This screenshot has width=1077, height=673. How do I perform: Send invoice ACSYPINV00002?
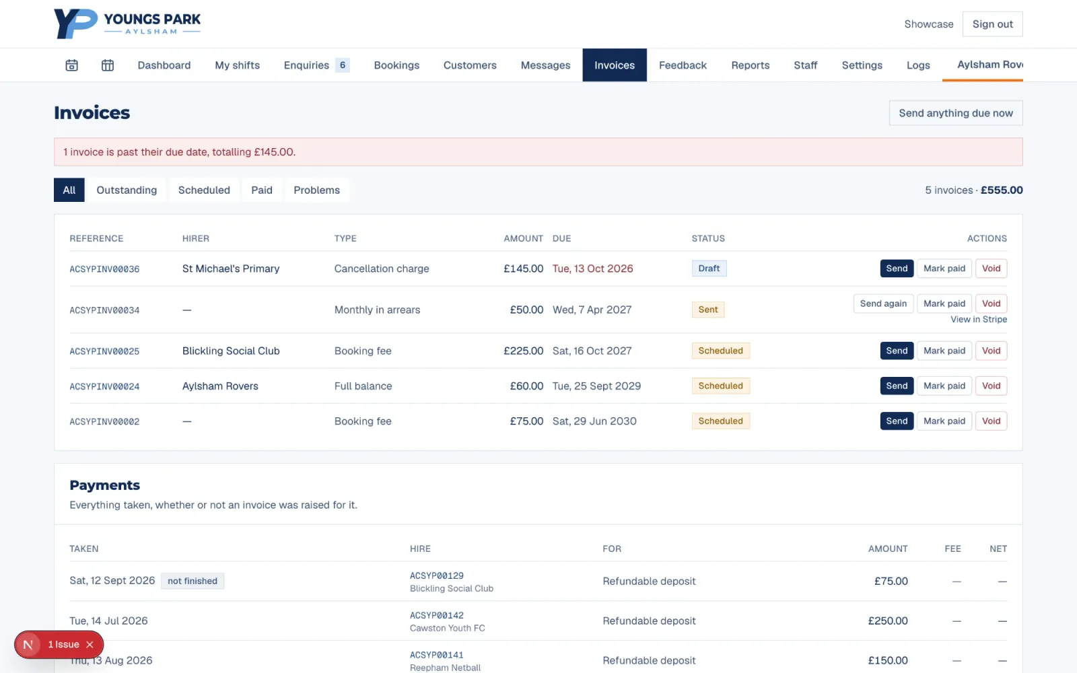tap(897, 421)
